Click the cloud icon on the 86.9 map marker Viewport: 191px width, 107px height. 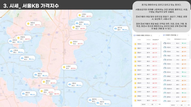[115, 29]
